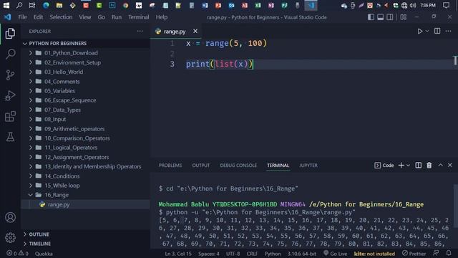Open the new terminal launch profile dropdown

[408, 166]
